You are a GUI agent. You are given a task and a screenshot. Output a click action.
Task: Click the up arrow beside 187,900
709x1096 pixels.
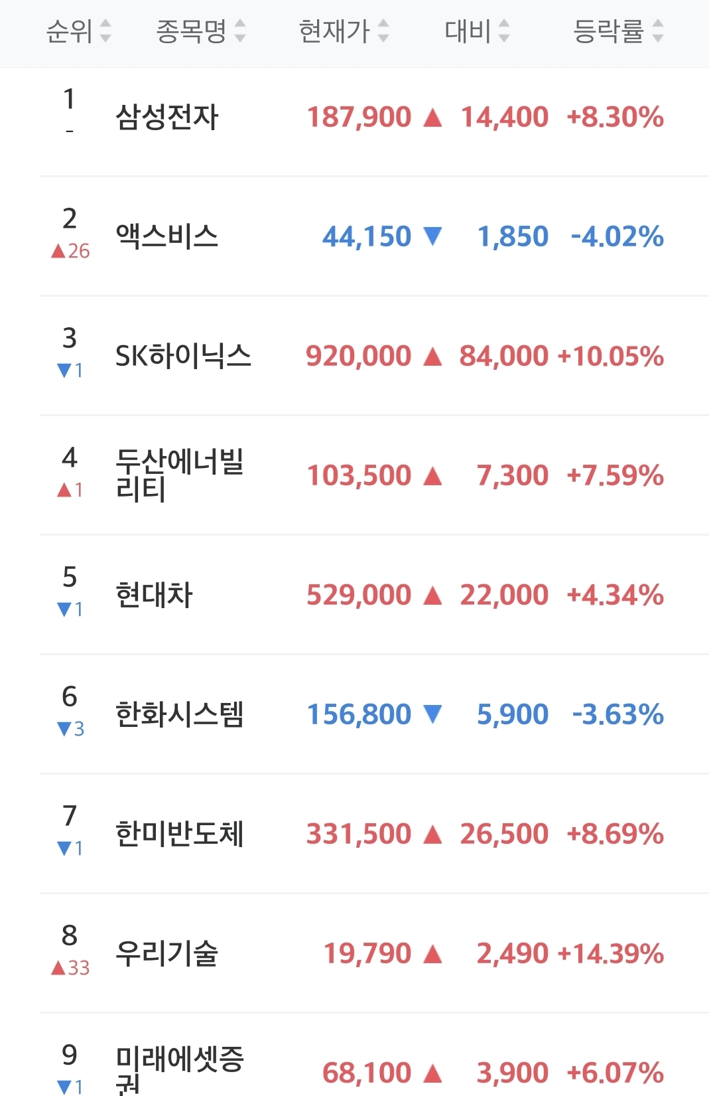tap(432, 117)
